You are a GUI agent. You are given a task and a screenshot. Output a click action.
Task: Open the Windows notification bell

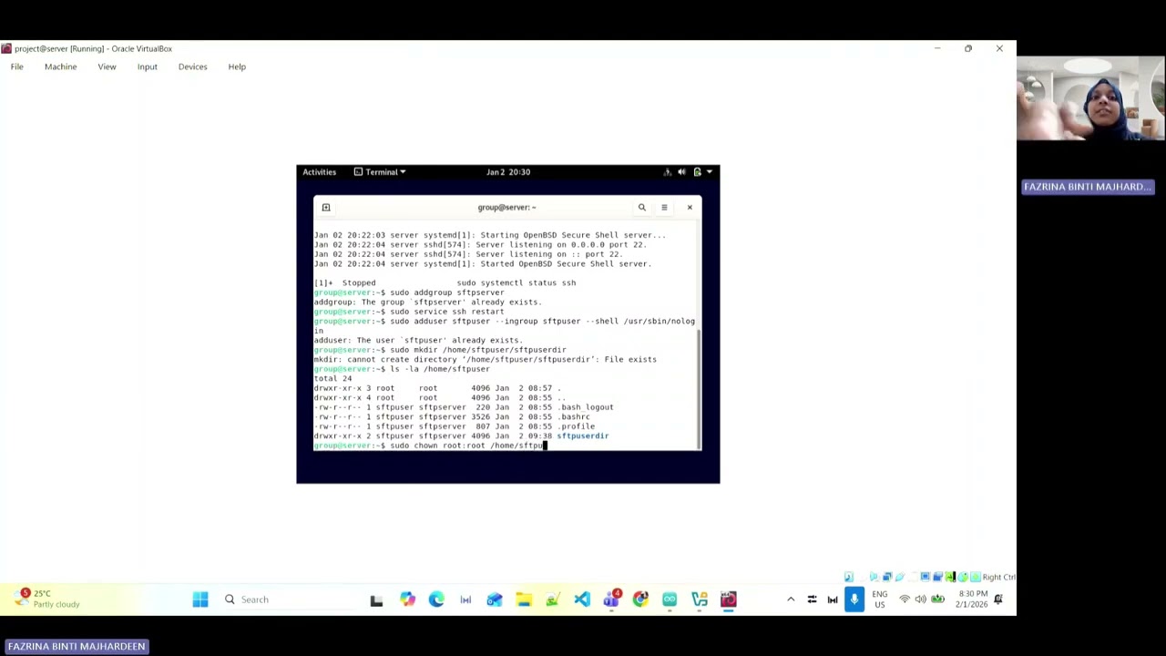point(998,600)
